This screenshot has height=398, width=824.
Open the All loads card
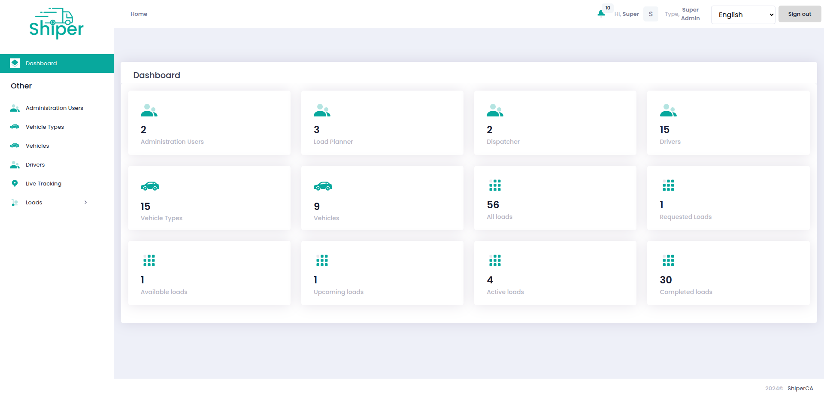click(x=555, y=197)
